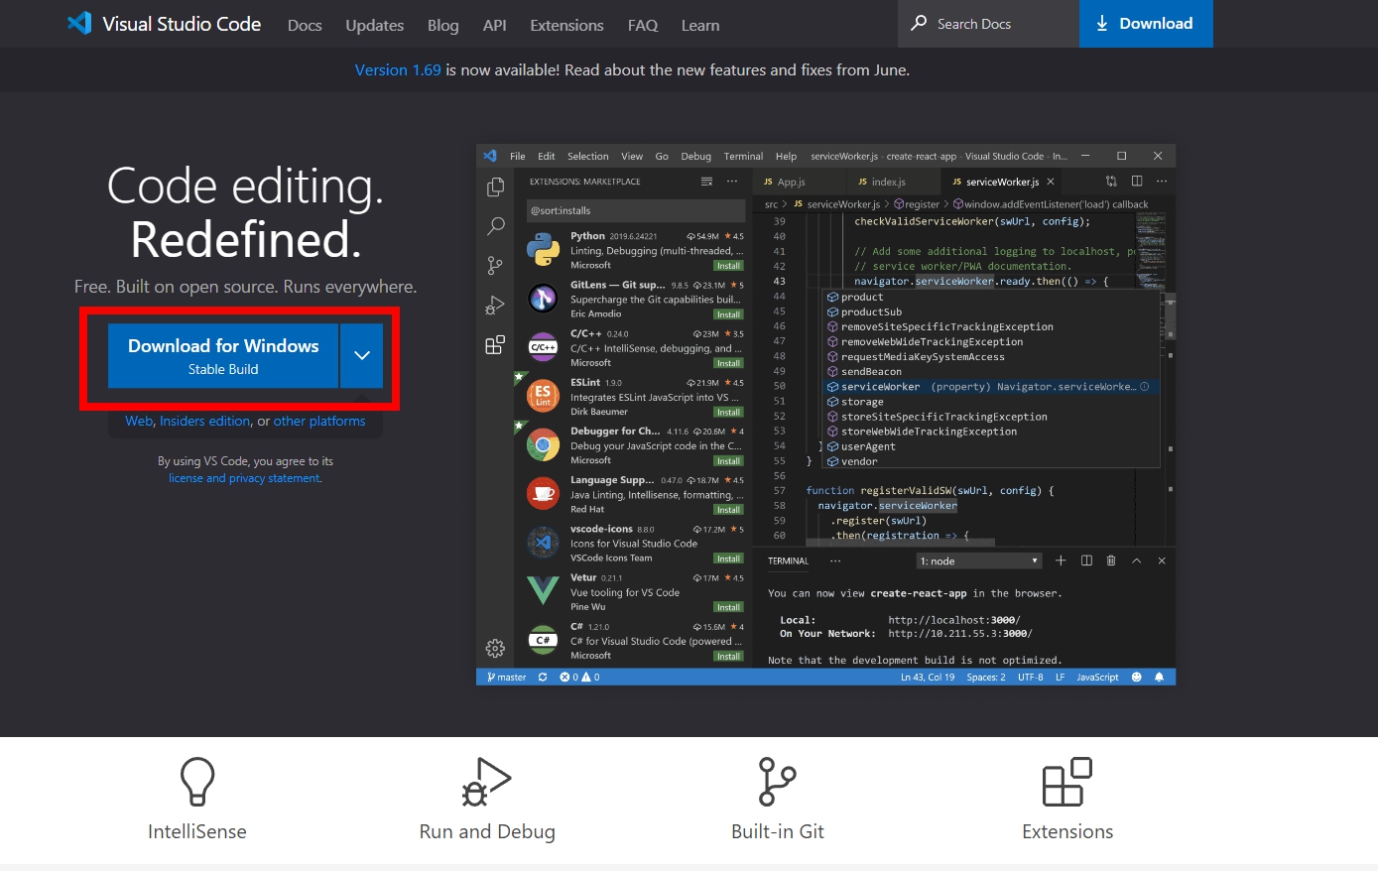Click the notification bell in status bar
1378x871 pixels.
[x=1159, y=677]
